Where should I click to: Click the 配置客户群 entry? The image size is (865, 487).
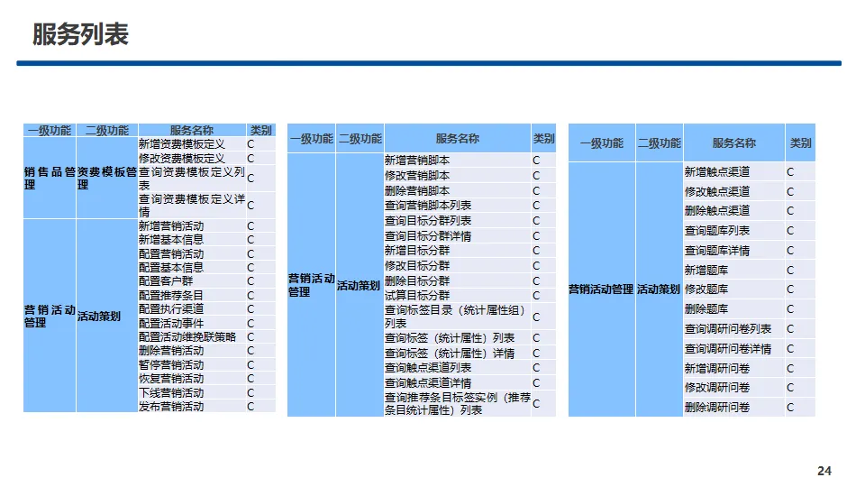click(192, 281)
